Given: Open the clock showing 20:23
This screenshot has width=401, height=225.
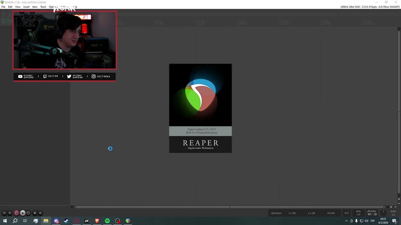Looking at the screenshot, I should [x=383, y=221].
